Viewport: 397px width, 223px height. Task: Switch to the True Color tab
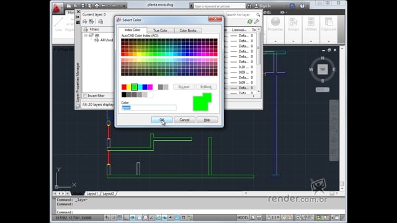point(160,30)
